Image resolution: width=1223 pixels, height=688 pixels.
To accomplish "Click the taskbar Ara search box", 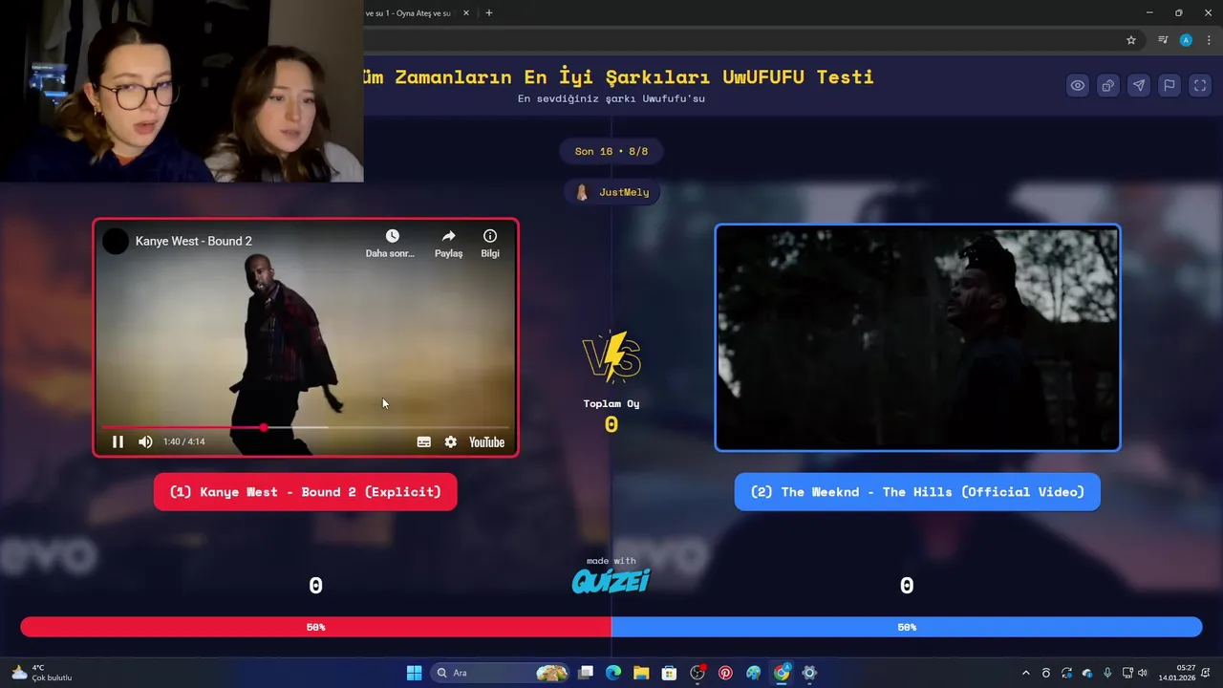I will pyautogui.click(x=501, y=673).
